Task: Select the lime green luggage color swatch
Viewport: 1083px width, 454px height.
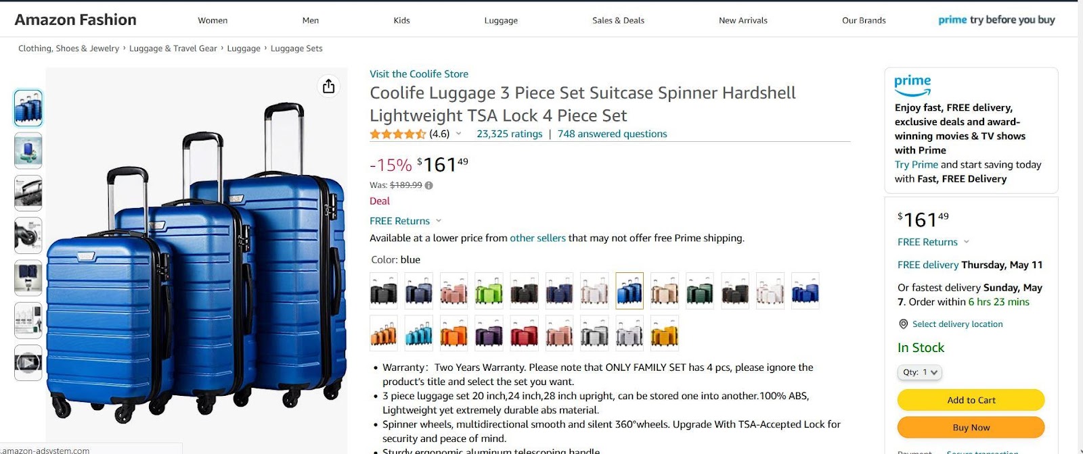Action: tap(489, 291)
